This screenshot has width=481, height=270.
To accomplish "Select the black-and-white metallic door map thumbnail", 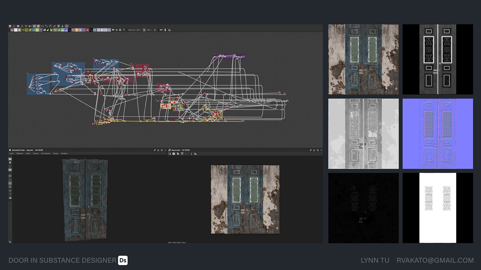I will point(438,59).
